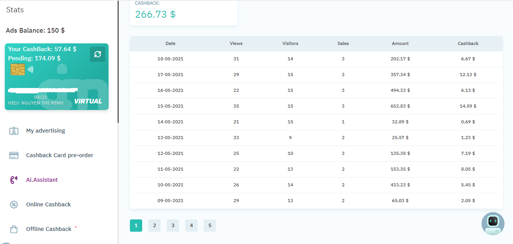Viewport: 513px width, 244px height.
Task: Click the 433.23 $ amount cell
Action: 400,185
